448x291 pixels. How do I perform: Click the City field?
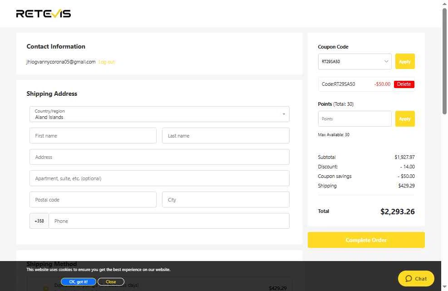pyautogui.click(x=226, y=200)
